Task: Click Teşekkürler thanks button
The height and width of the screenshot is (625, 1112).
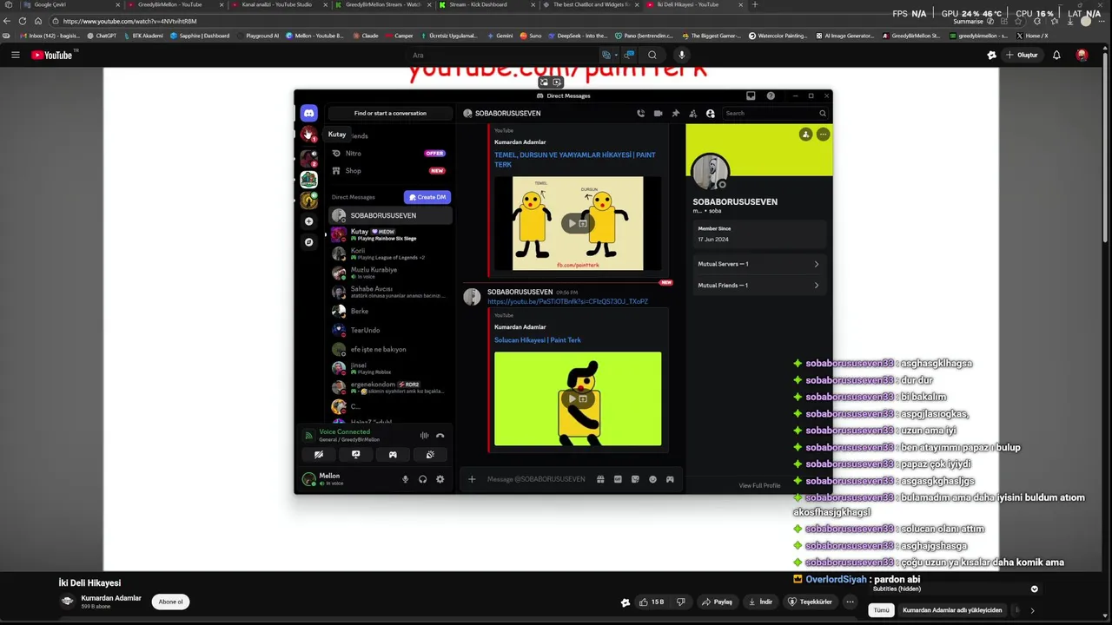Action: click(811, 602)
